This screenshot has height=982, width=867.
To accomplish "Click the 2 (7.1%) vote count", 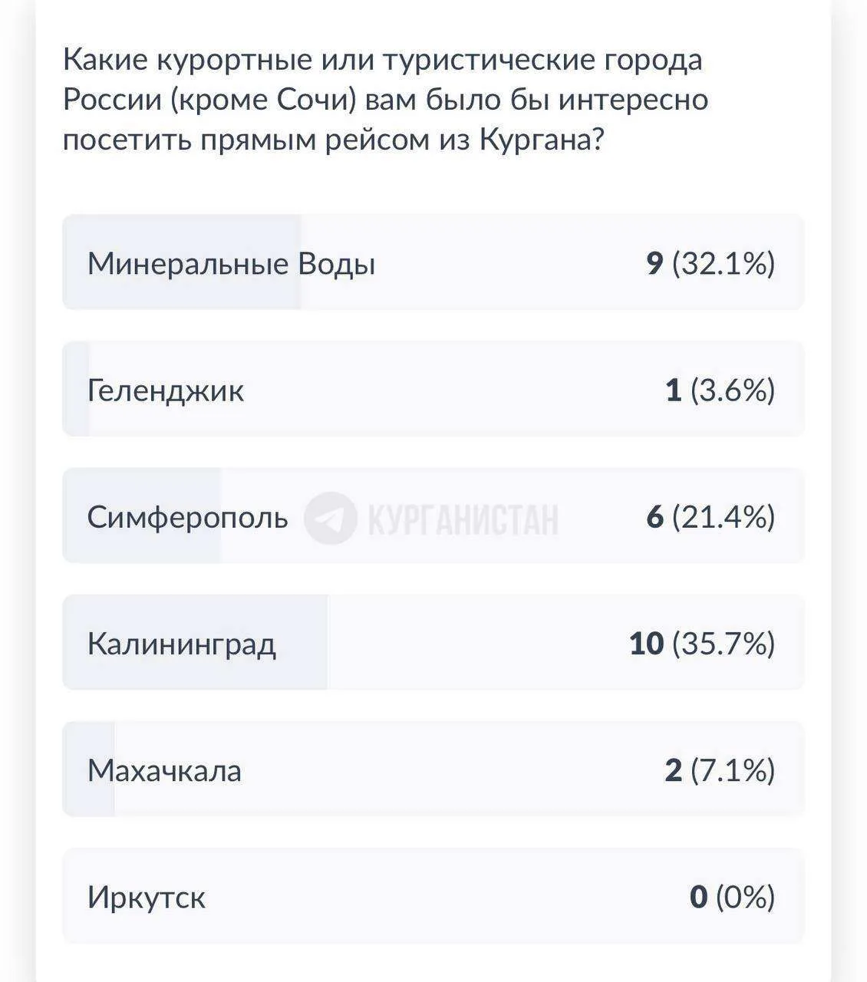I will coord(720,769).
